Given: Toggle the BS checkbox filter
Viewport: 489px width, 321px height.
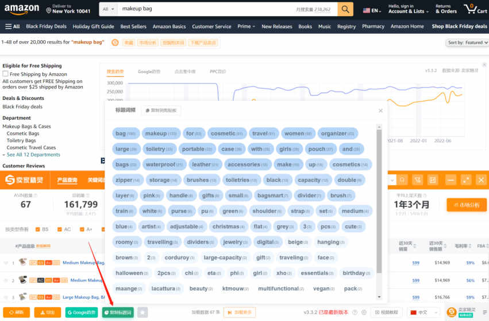Looking at the screenshot, I should pyautogui.click(x=38, y=229).
